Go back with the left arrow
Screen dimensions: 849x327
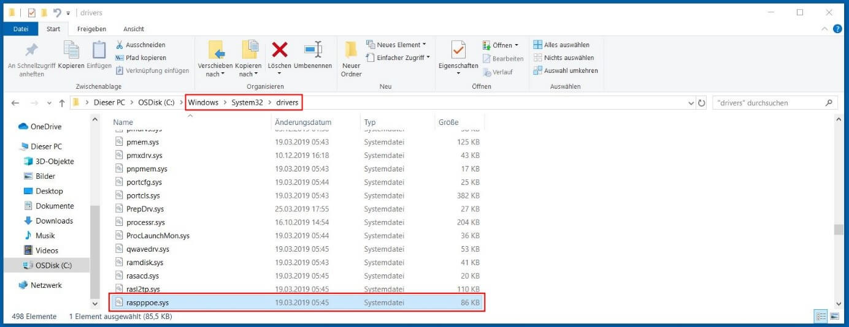[x=15, y=103]
